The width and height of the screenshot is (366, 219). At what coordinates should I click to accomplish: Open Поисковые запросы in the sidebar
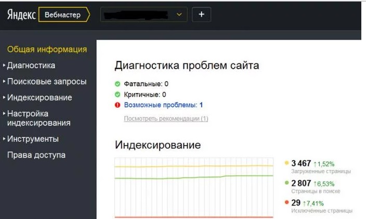coord(47,82)
